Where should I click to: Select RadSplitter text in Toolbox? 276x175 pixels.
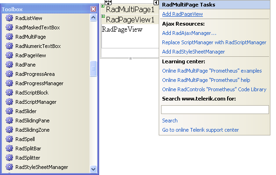coord(28,158)
